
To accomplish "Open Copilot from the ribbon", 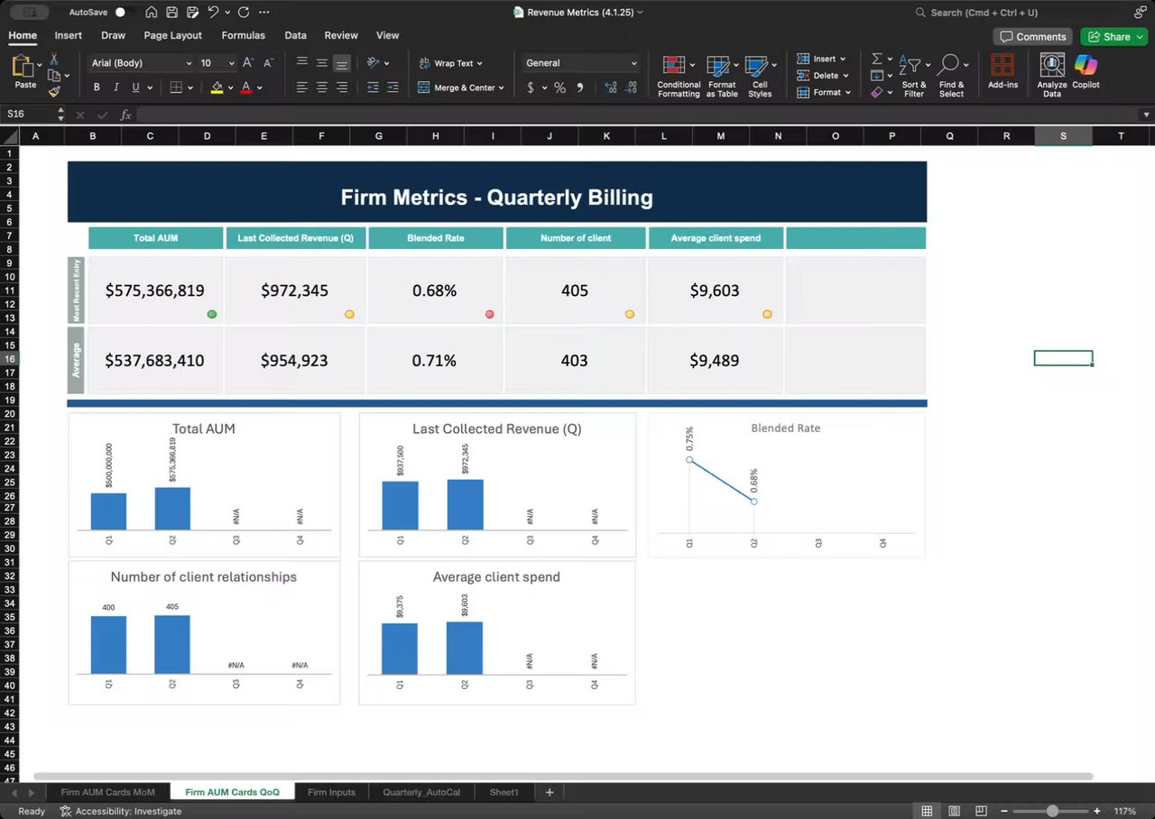I will click(1086, 71).
